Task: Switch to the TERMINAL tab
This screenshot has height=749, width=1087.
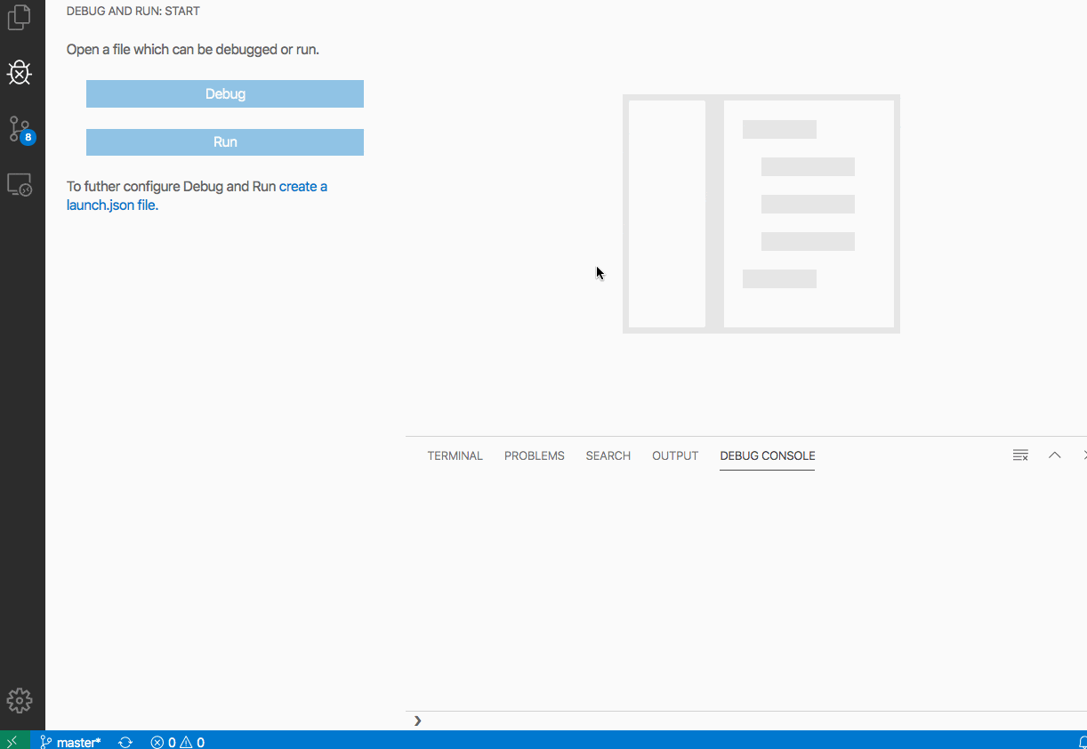Action: click(455, 455)
